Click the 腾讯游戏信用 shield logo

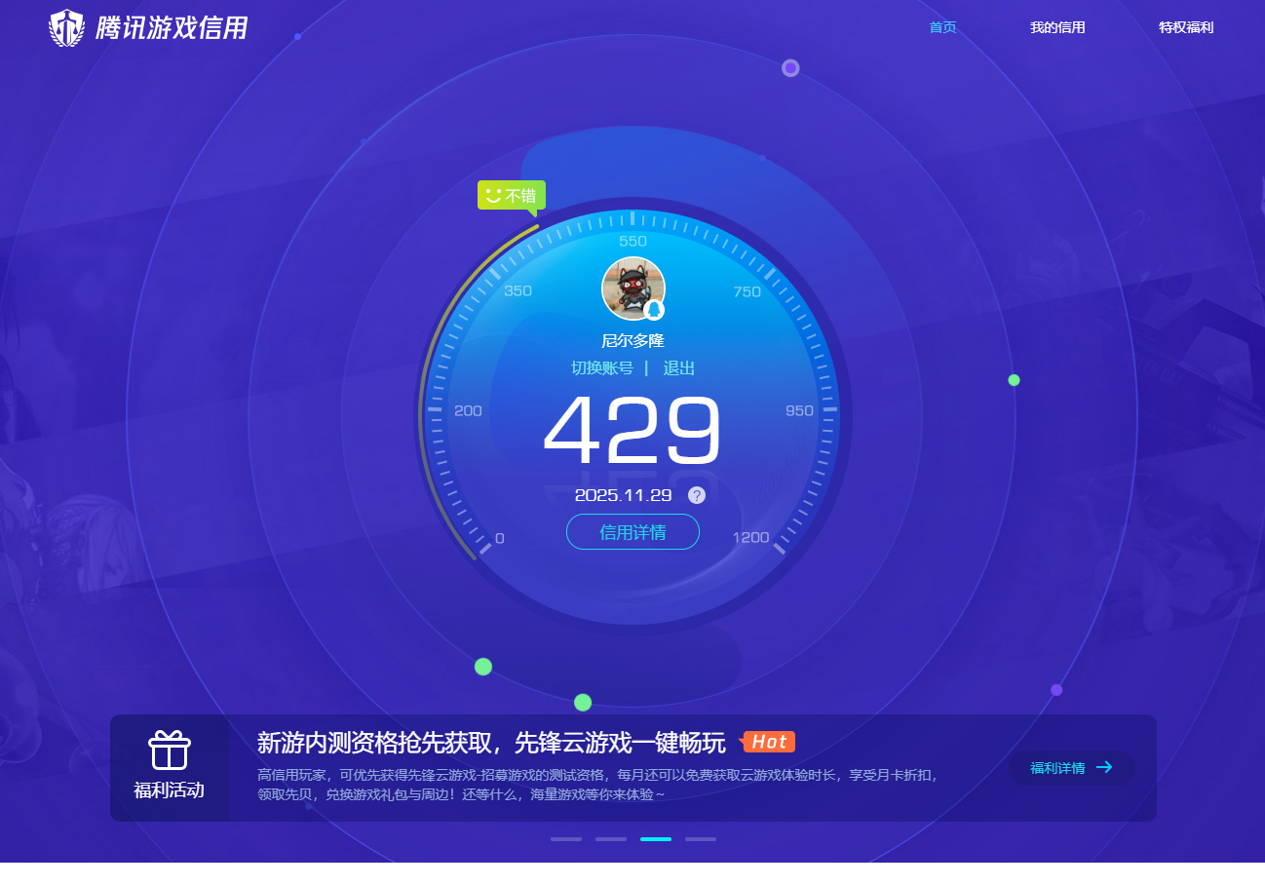coord(64,27)
